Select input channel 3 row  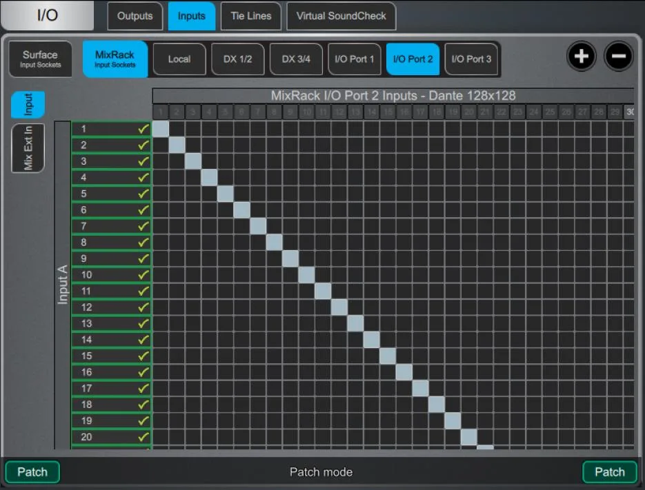click(x=112, y=161)
